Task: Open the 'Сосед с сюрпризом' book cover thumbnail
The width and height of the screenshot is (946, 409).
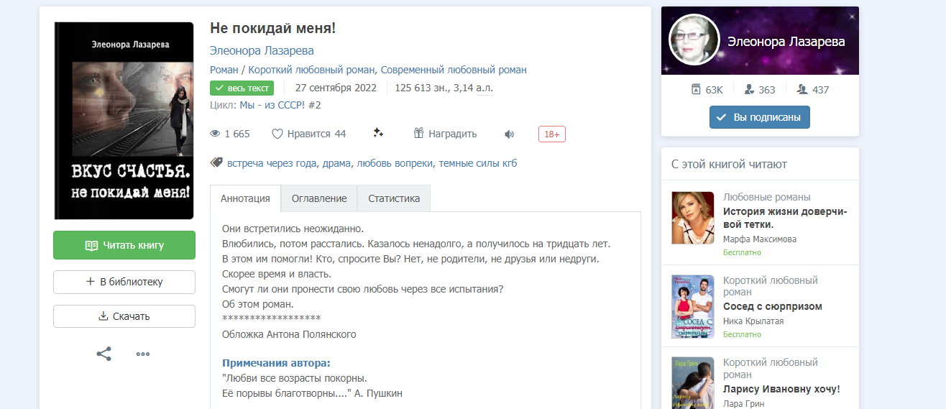Action: pos(692,306)
